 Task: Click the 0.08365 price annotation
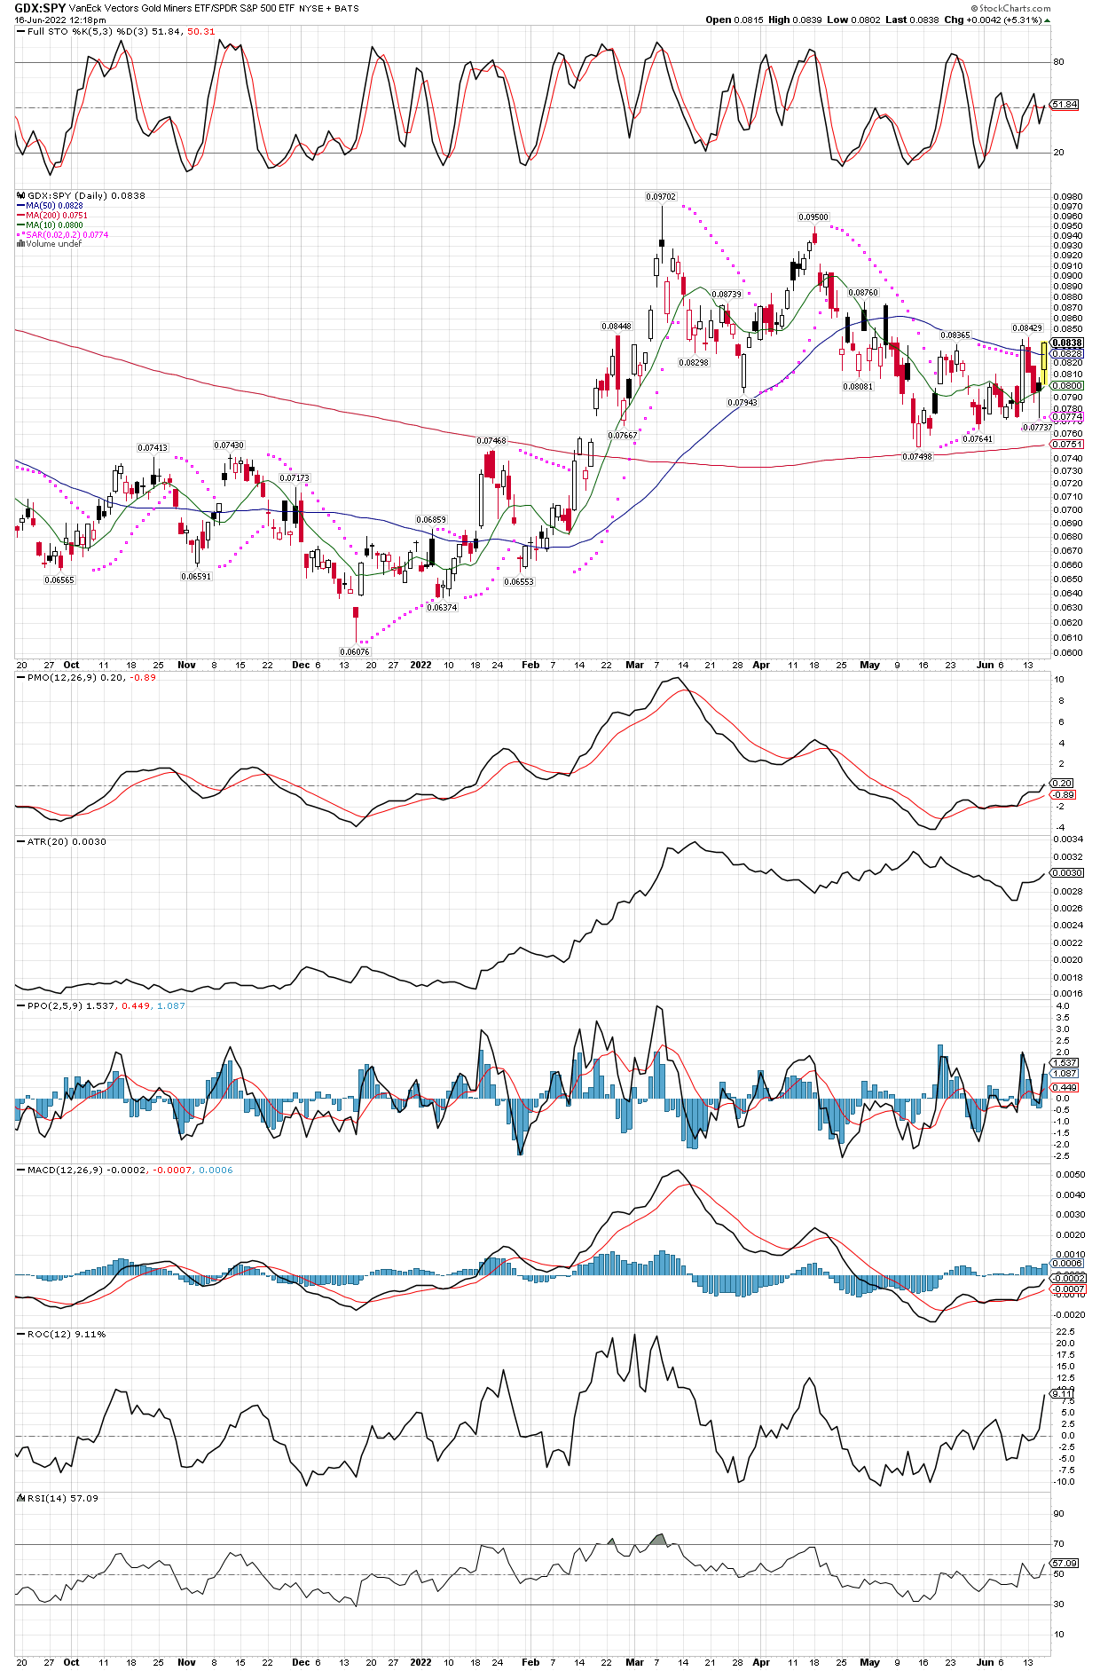click(x=955, y=335)
